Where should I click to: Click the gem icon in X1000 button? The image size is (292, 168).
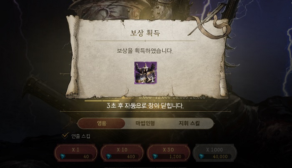pos(201,156)
